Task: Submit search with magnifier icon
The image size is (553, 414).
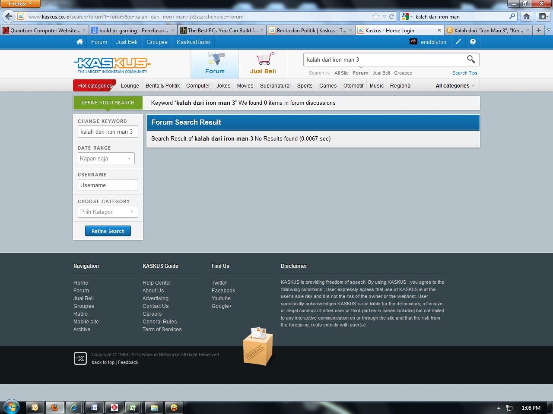Action: tap(471, 60)
